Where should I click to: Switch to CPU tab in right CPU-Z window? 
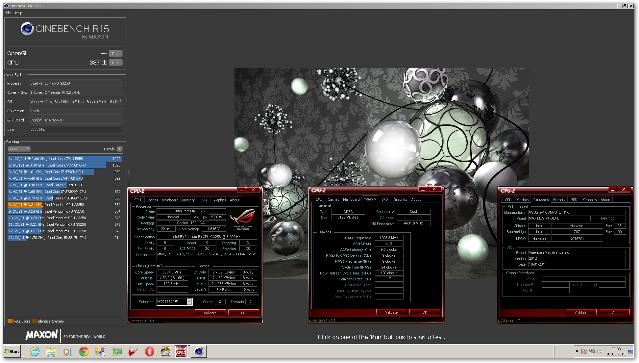pos(508,200)
